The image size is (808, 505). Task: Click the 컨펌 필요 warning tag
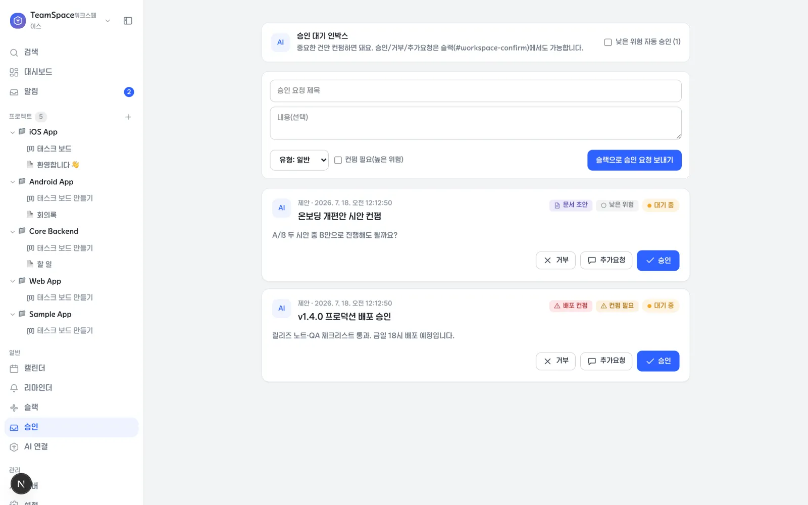point(617,306)
